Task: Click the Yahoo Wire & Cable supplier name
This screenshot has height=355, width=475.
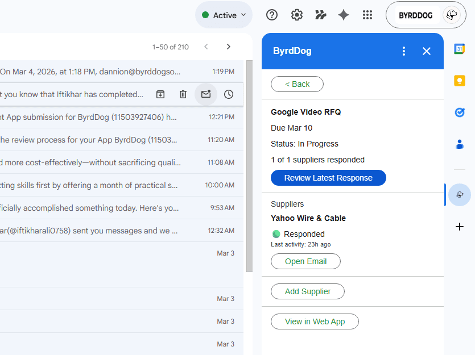Action: [308, 218]
